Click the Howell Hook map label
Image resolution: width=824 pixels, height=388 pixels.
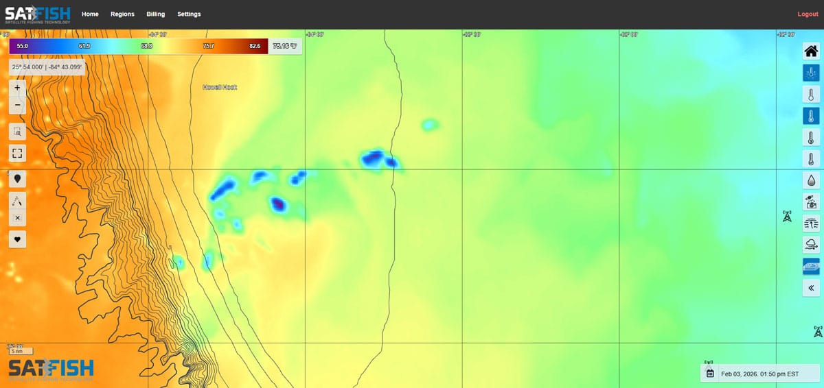(220, 87)
